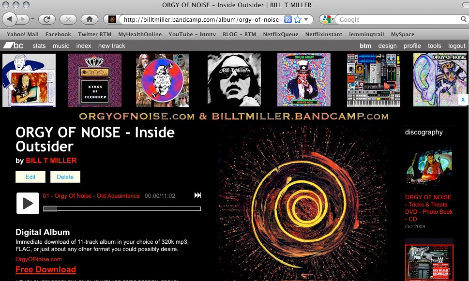Image resolution: width=469 pixels, height=281 pixels.
Task: Click the billtmiller.bandcamp.com URL field
Action: pos(202,20)
